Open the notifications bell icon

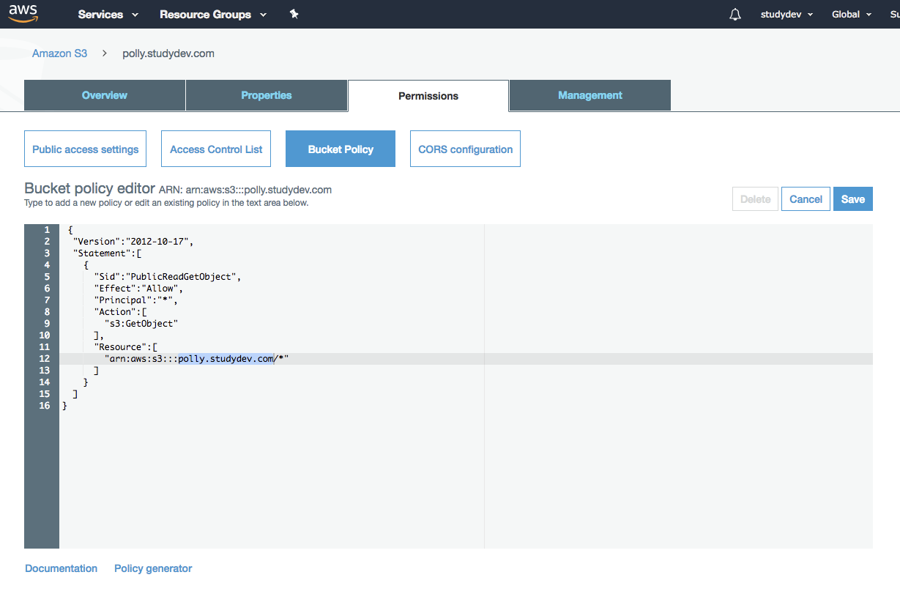[735, 15]
